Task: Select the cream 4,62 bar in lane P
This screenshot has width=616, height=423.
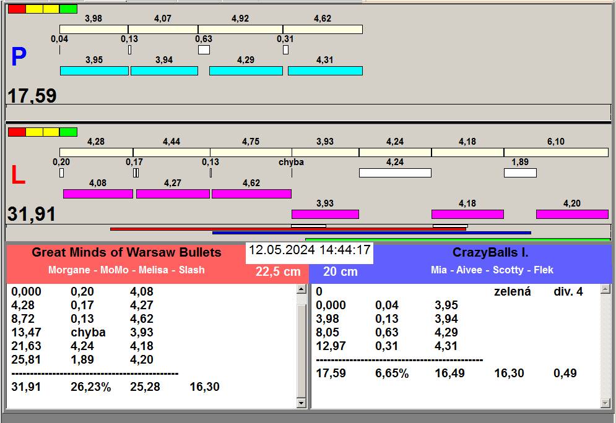Action: pyautogui.click(x=323, y=30)
